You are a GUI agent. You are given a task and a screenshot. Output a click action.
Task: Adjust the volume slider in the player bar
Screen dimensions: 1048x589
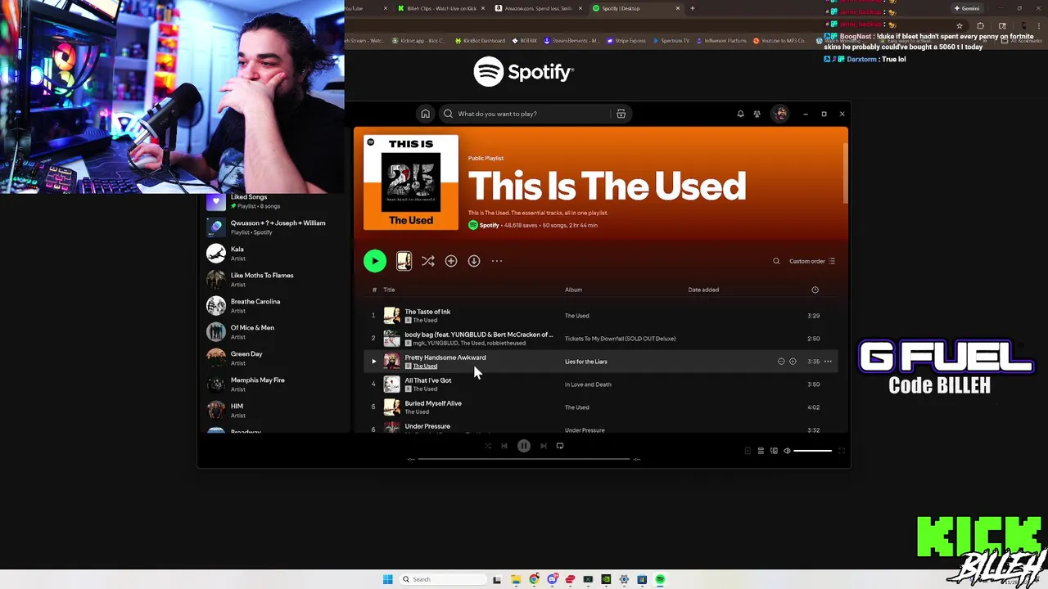[x=812, y=451]
